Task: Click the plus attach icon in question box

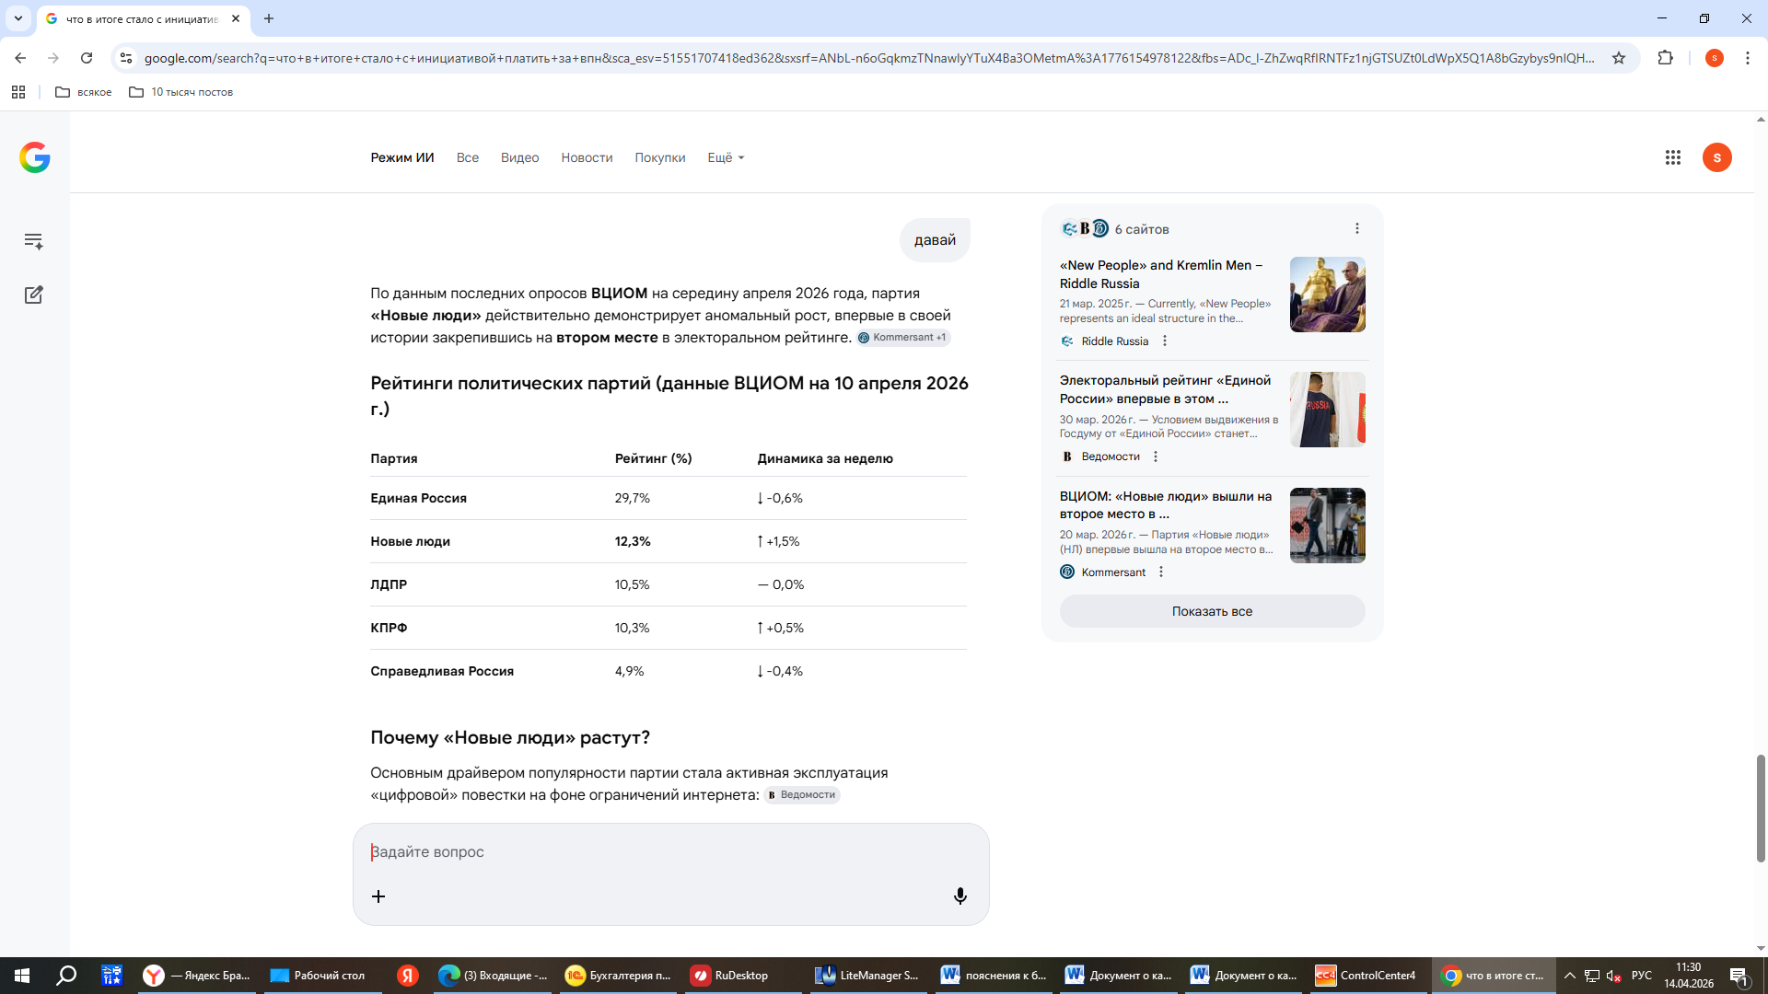Action: [x=378, y=896]
